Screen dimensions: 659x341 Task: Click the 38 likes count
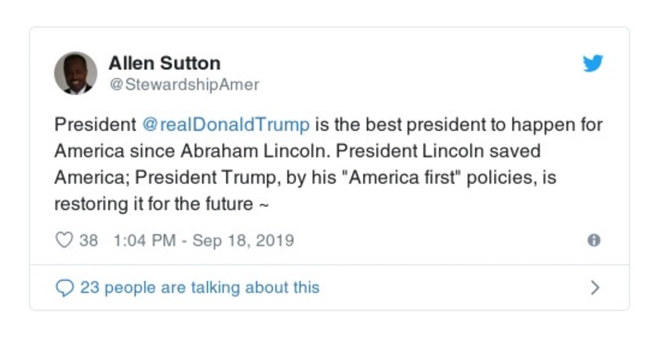point(89,241)
